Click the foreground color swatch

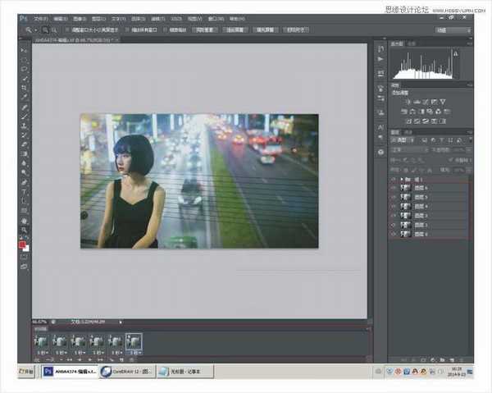tap(21, 244)
